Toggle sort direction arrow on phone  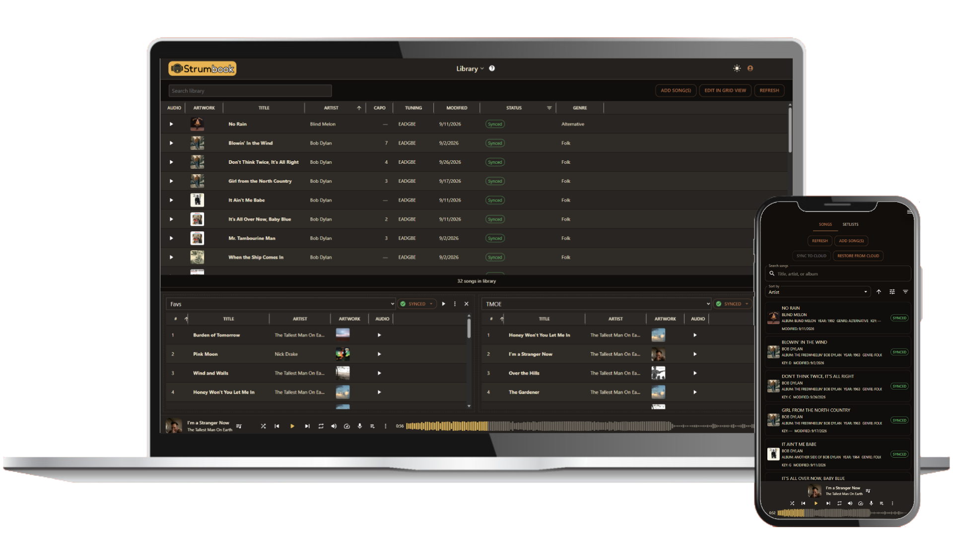coord(879,292)
